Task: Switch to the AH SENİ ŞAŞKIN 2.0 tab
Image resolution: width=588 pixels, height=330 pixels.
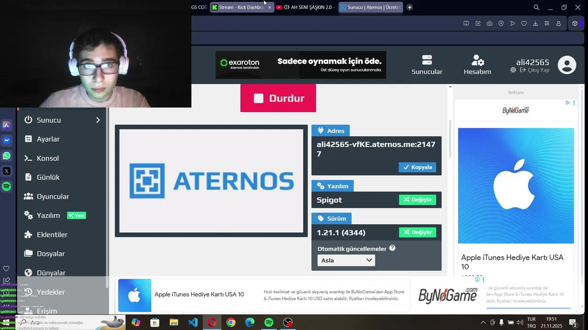Action: 306,7
